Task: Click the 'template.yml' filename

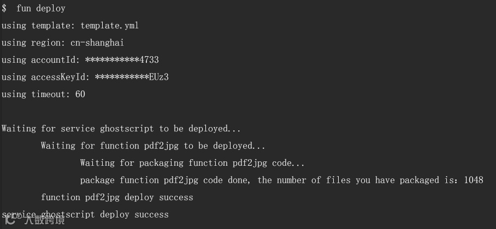Action: (110, 26)
